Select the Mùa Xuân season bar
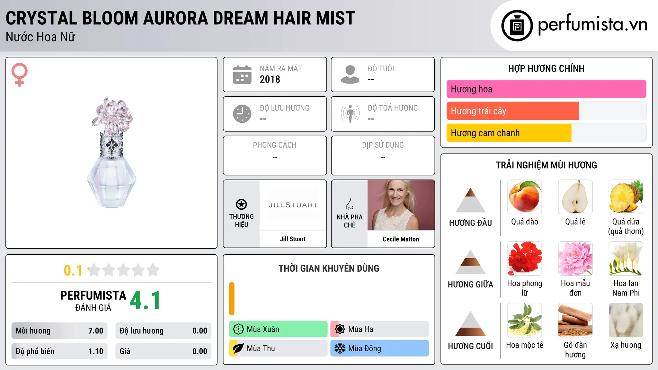 tap(278, 329)
